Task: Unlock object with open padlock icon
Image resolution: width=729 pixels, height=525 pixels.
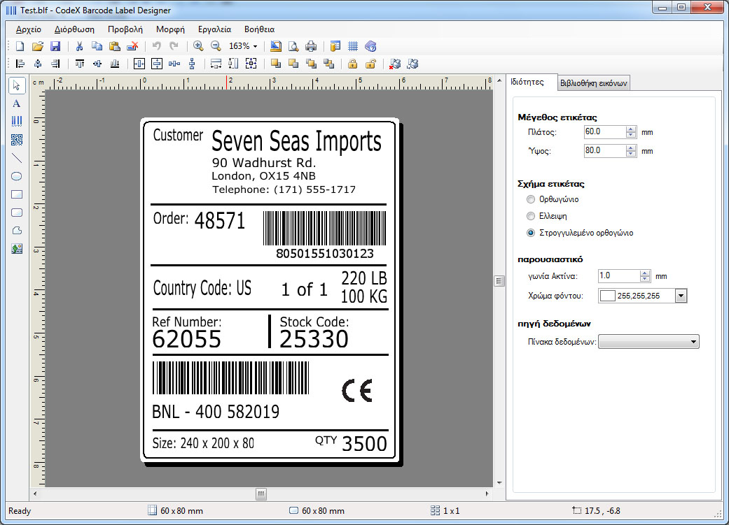Action: [370, 64]
